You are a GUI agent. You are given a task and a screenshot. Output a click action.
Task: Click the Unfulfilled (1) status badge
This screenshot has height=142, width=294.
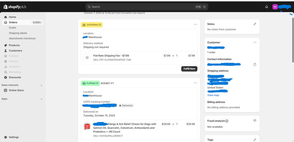pos(92,25)
